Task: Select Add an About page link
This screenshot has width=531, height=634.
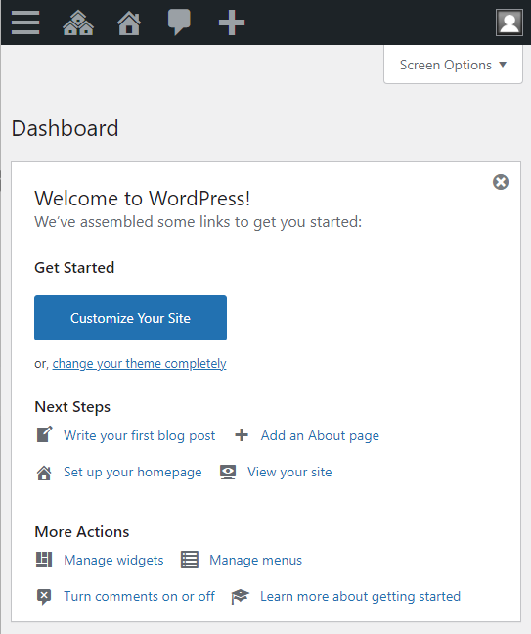Action: tap(320, 435)
